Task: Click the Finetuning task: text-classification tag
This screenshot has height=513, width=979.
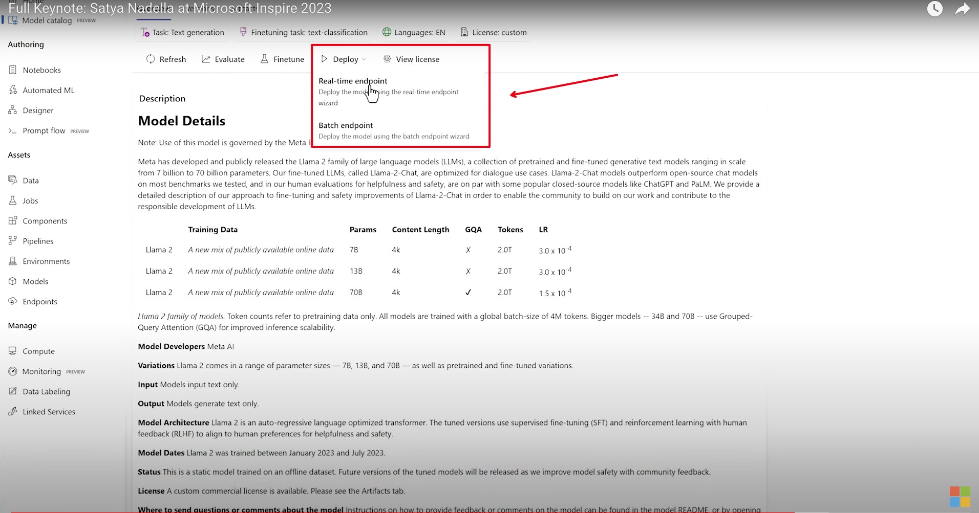Action: coord(304,32)
